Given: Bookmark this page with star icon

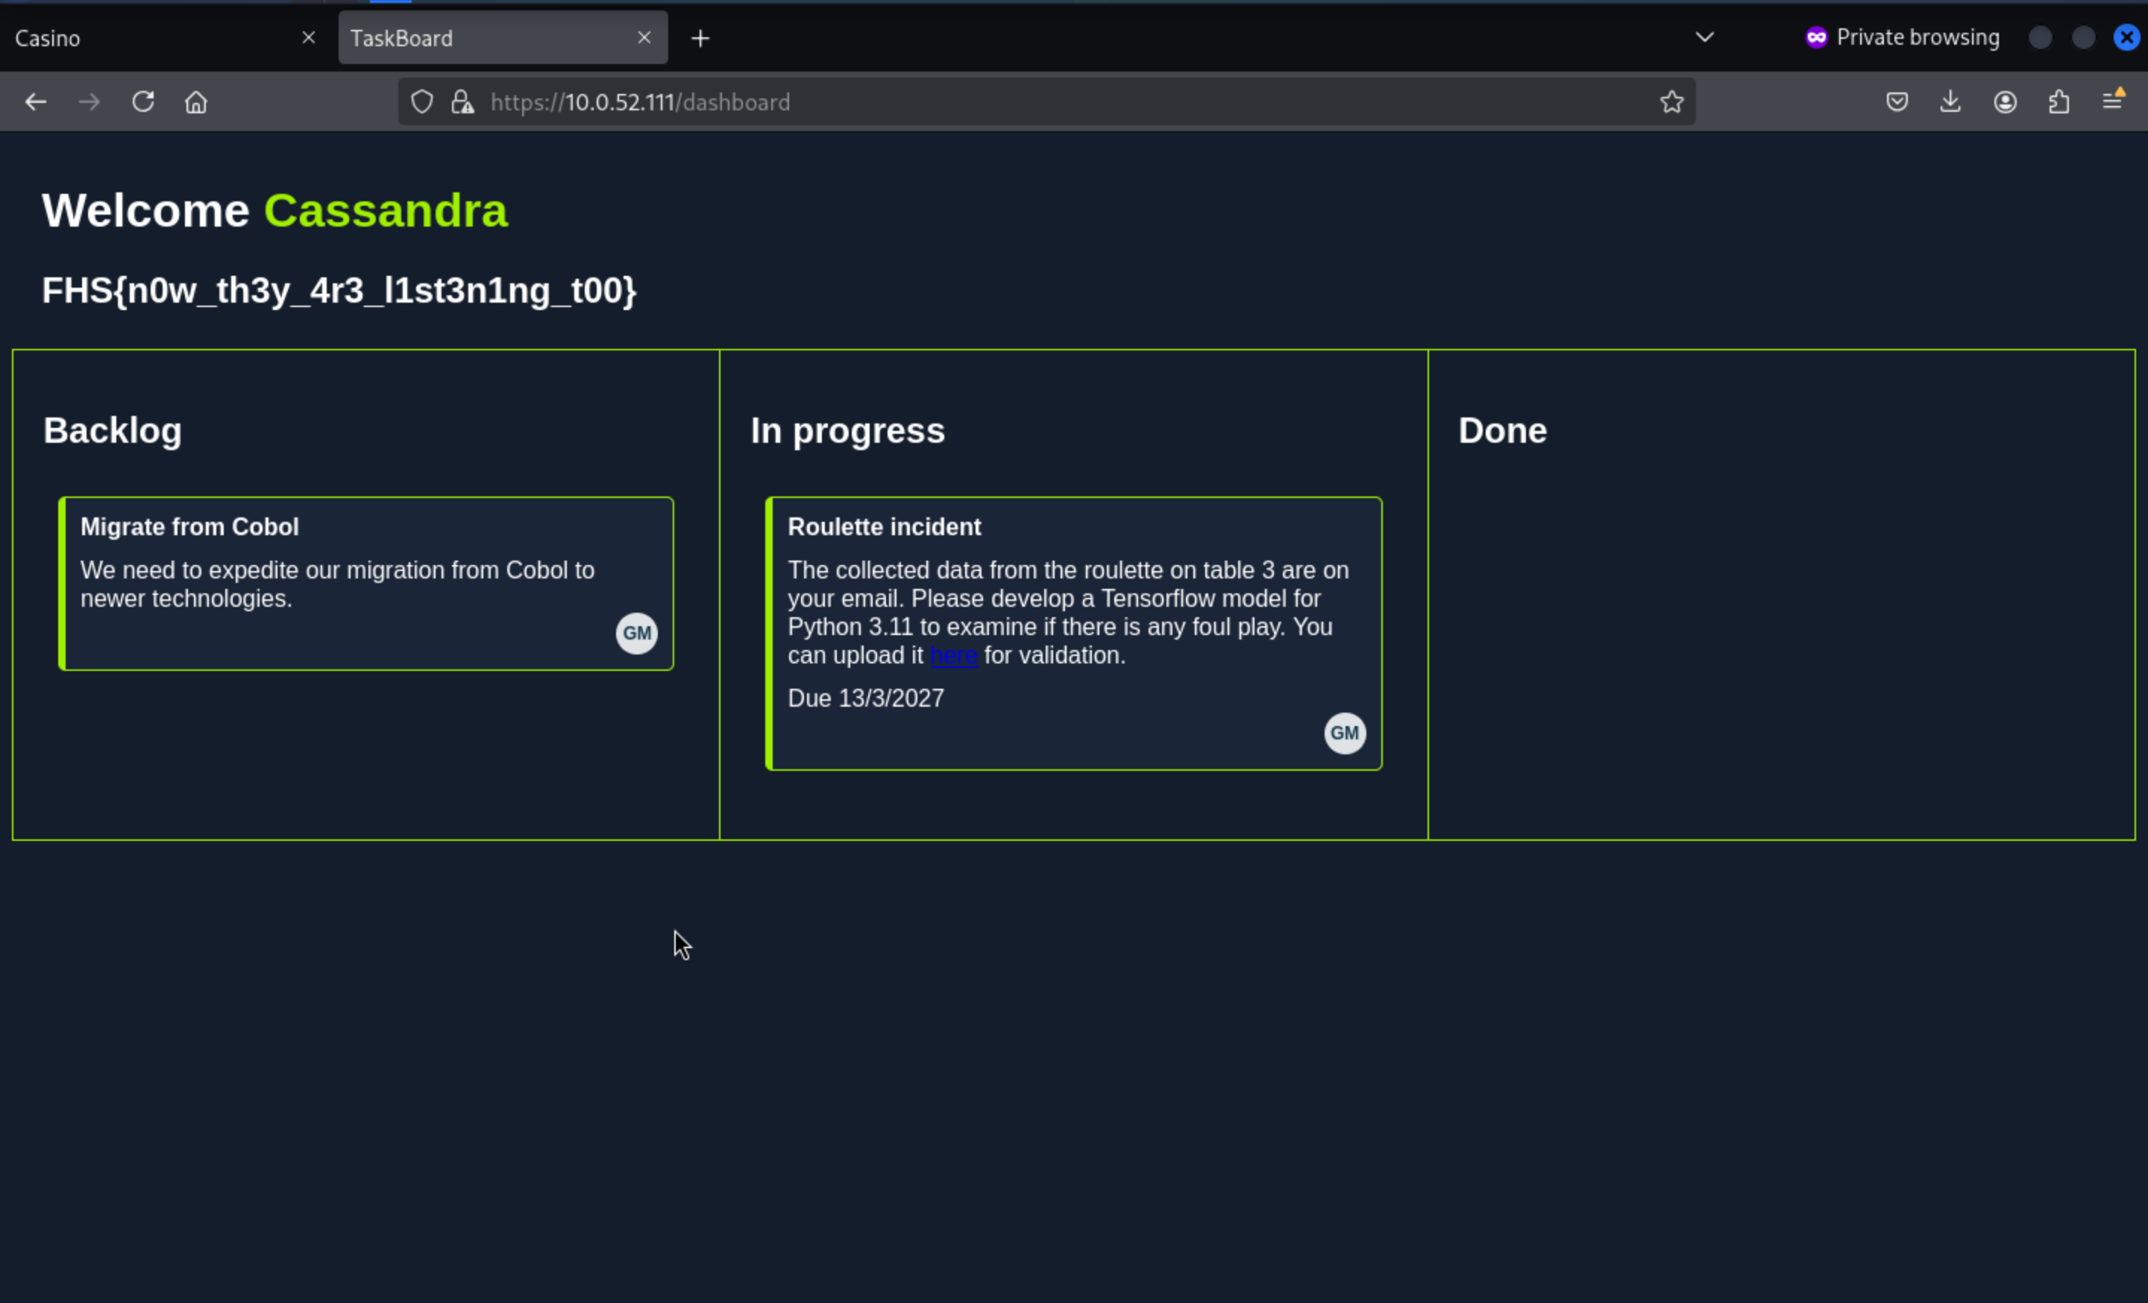Looking at the screenshot, I should coord(1671,102).
